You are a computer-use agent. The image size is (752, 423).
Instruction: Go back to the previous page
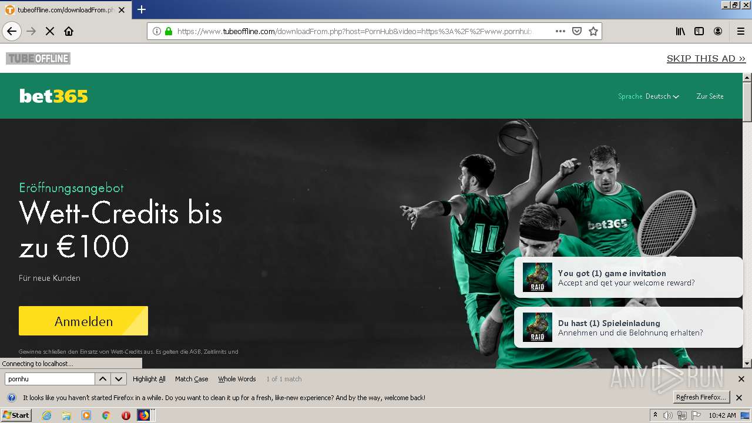coord(12,31)
